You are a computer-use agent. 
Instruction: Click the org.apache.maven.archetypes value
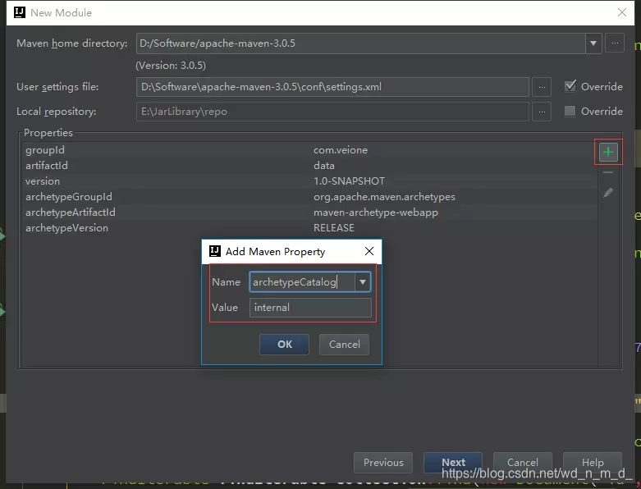click(x=384, y=197)
